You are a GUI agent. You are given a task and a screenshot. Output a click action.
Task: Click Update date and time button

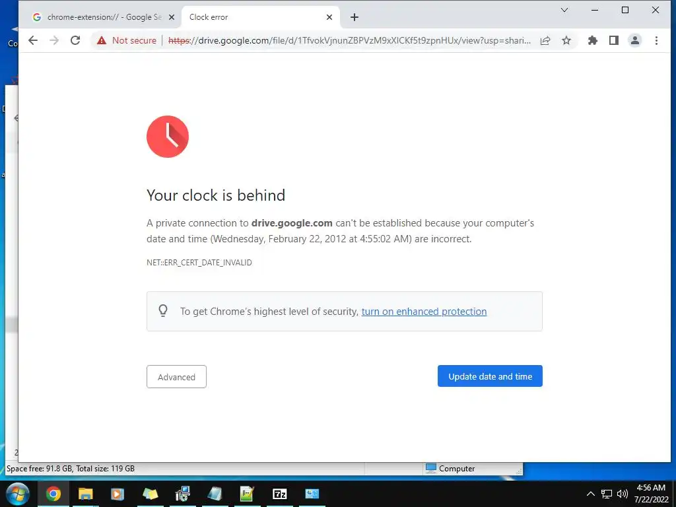point(490,376)
